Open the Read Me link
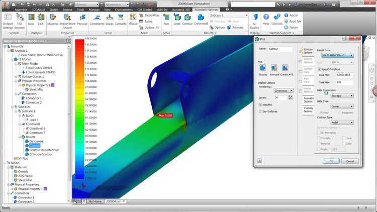The width and height of the screenshot is (377, 212). 293,22
